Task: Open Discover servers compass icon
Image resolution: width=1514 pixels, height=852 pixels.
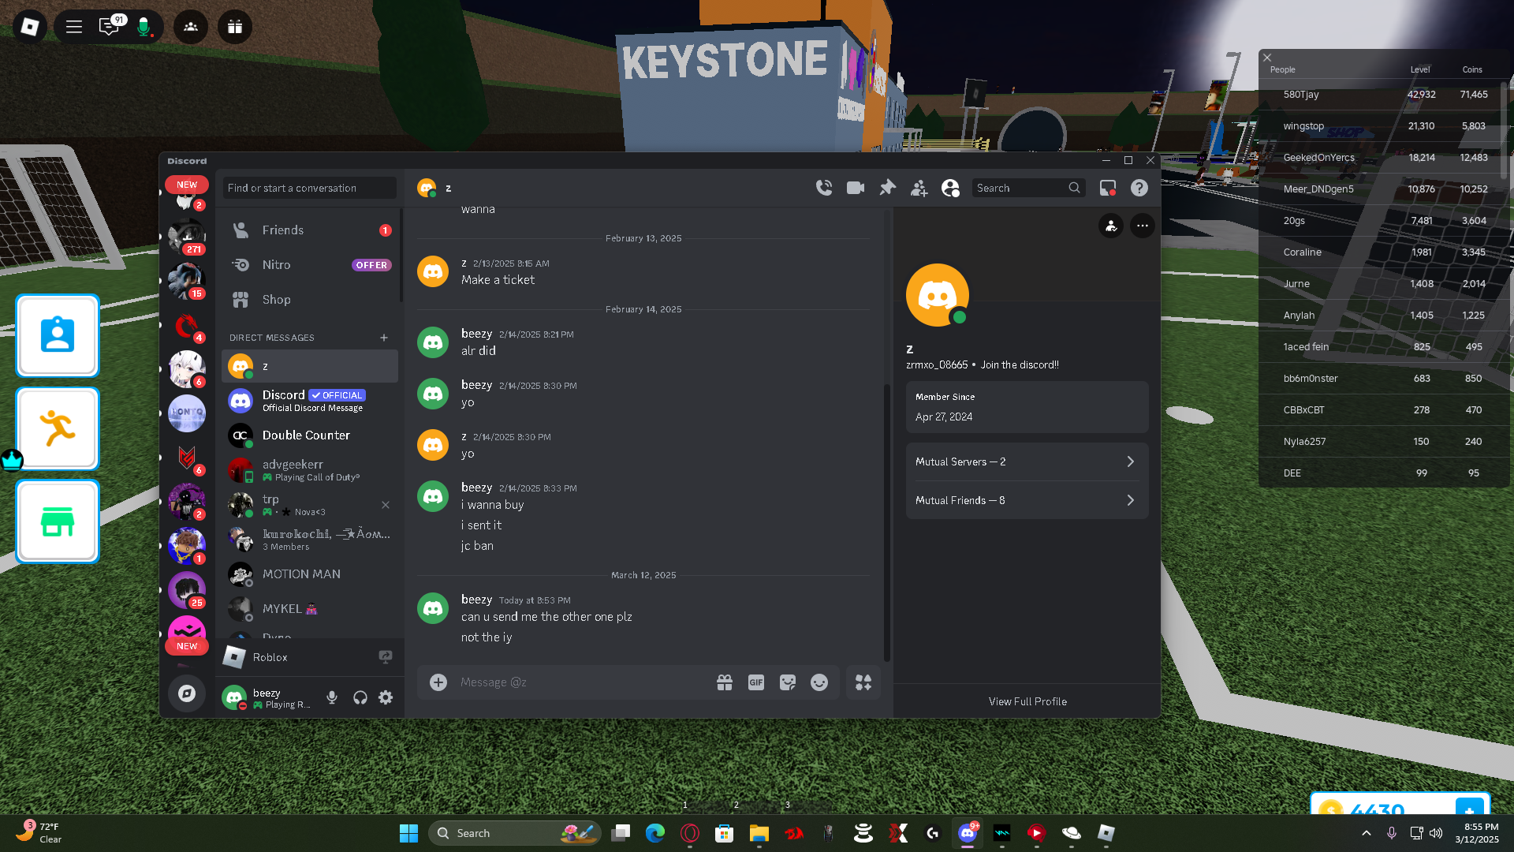Action: (187, 693)
